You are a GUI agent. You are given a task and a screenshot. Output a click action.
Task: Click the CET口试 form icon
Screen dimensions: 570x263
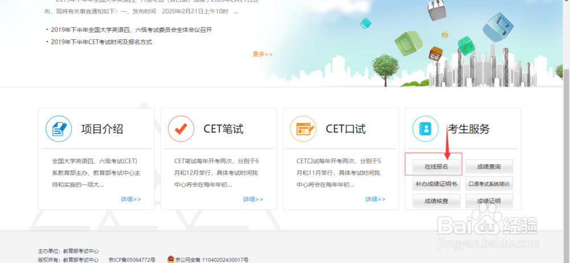point(303,129)
